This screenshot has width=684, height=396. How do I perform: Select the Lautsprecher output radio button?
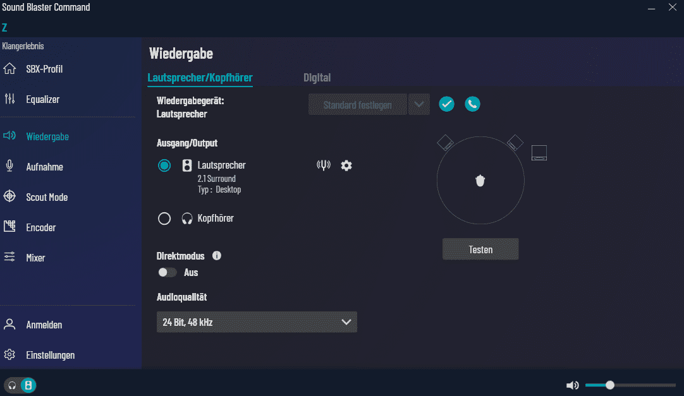coord(164,165)
